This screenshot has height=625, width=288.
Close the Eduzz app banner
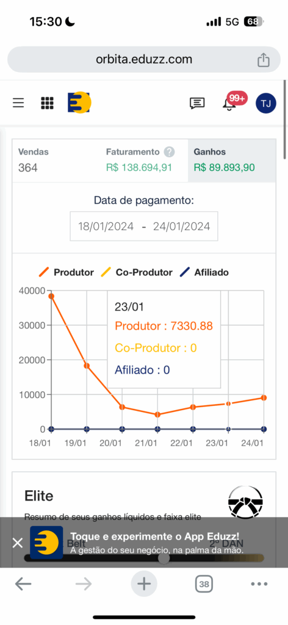tap(18, 543)
